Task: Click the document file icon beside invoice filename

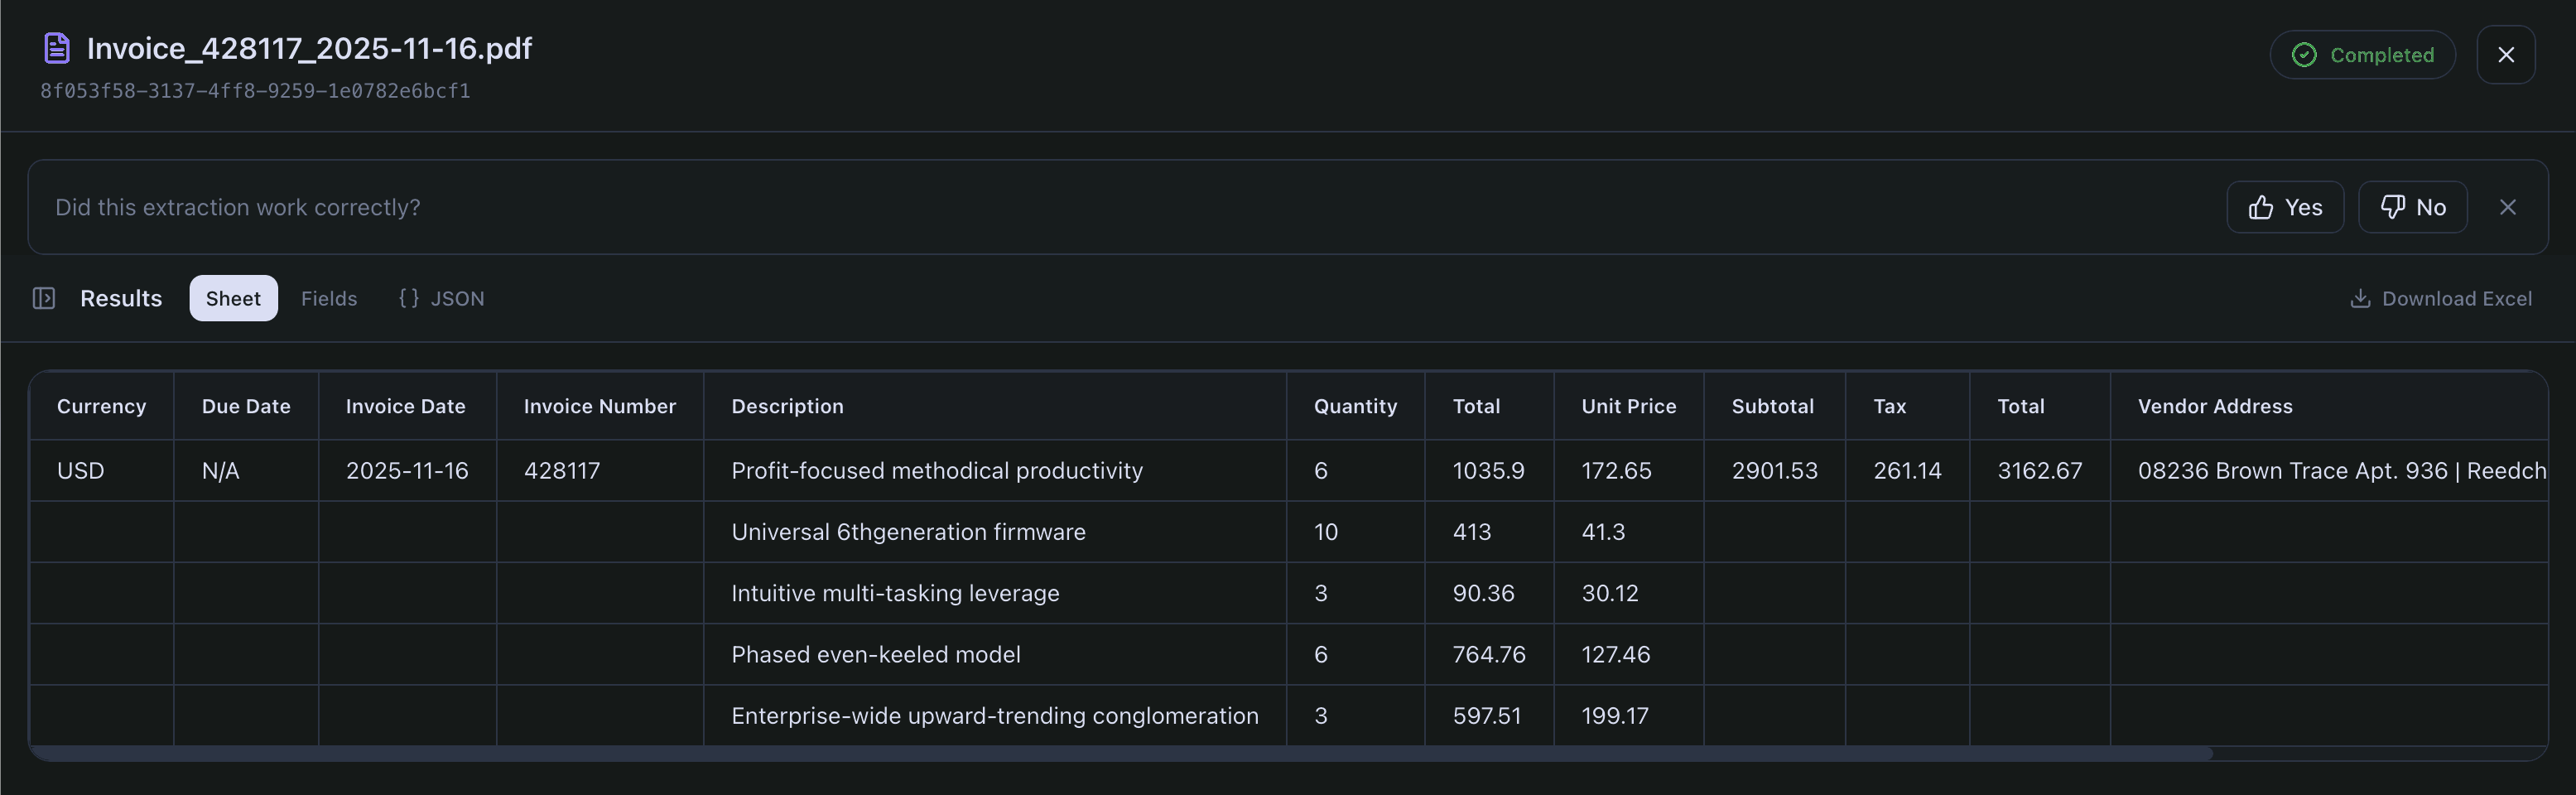Action: click(57, 48)
